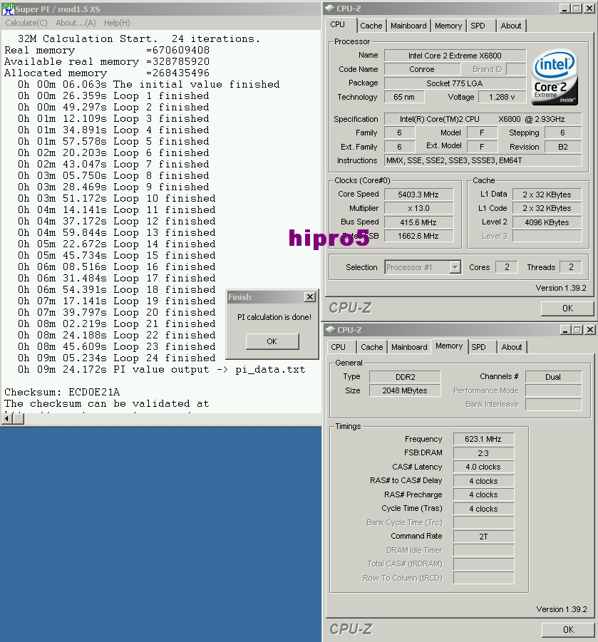Click the Core Speed value 5403.3 MHz
This screenshot has height=642, width=598.
pos(418,195)
